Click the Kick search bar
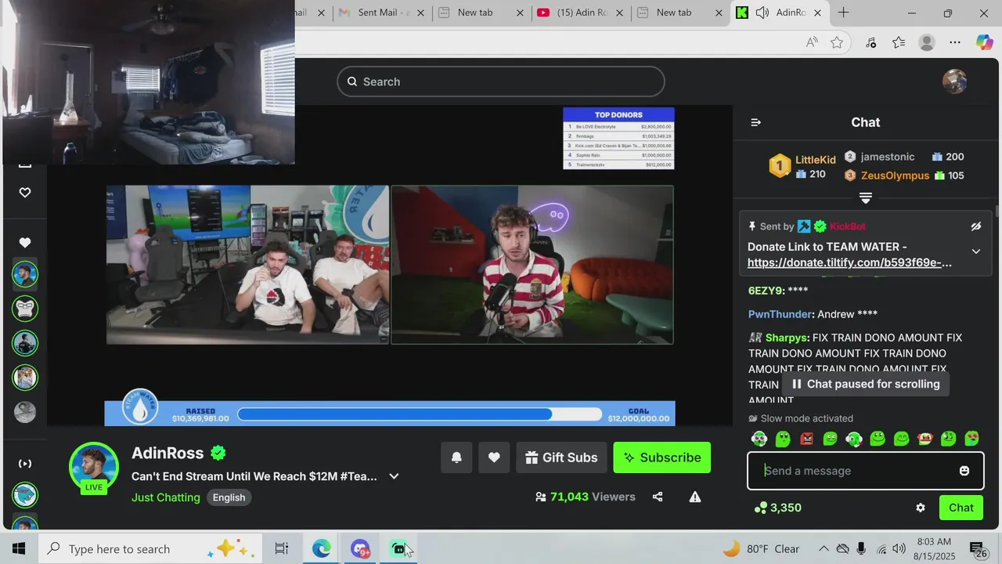This screenshot has width=1002, height=564. [x=501, y=81]
